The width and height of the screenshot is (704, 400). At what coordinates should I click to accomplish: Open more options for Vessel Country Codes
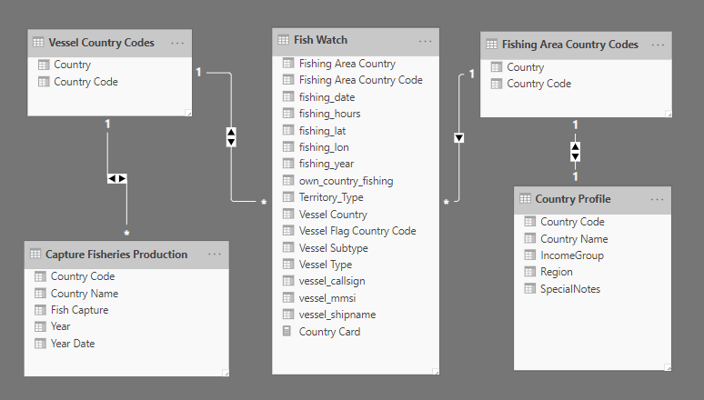click(177, 43)
